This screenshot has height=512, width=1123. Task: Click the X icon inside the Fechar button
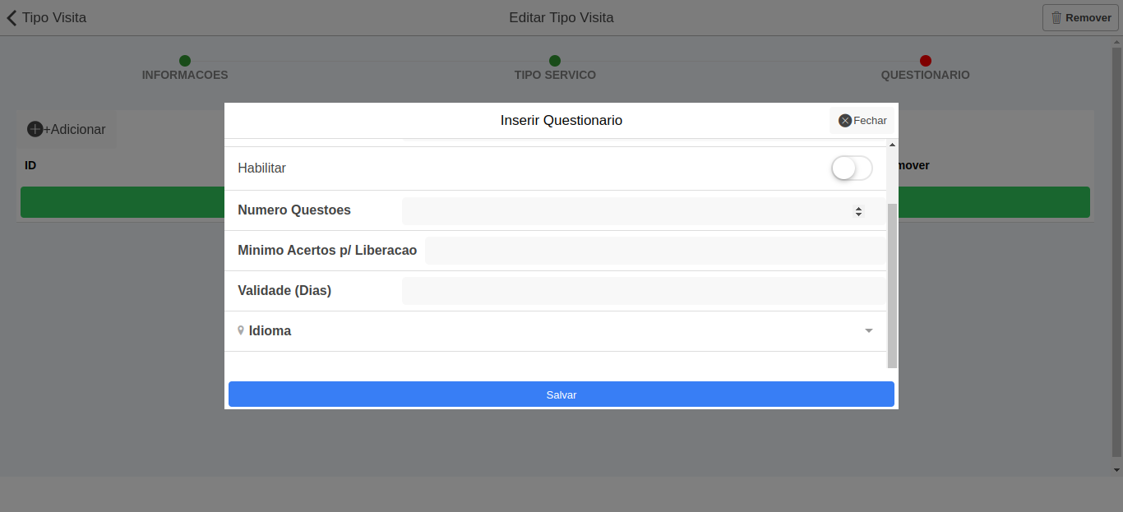point(844,120)
